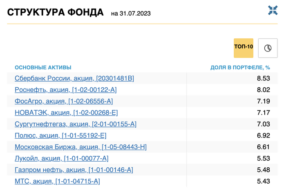Select МТС share value 5.43

[x=263, y=181]
